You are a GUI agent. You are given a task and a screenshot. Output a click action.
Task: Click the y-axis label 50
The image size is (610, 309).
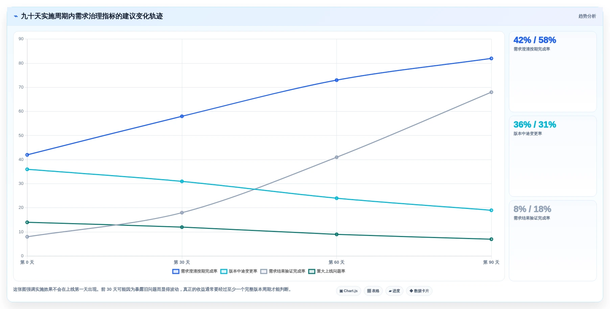point(21,136)
